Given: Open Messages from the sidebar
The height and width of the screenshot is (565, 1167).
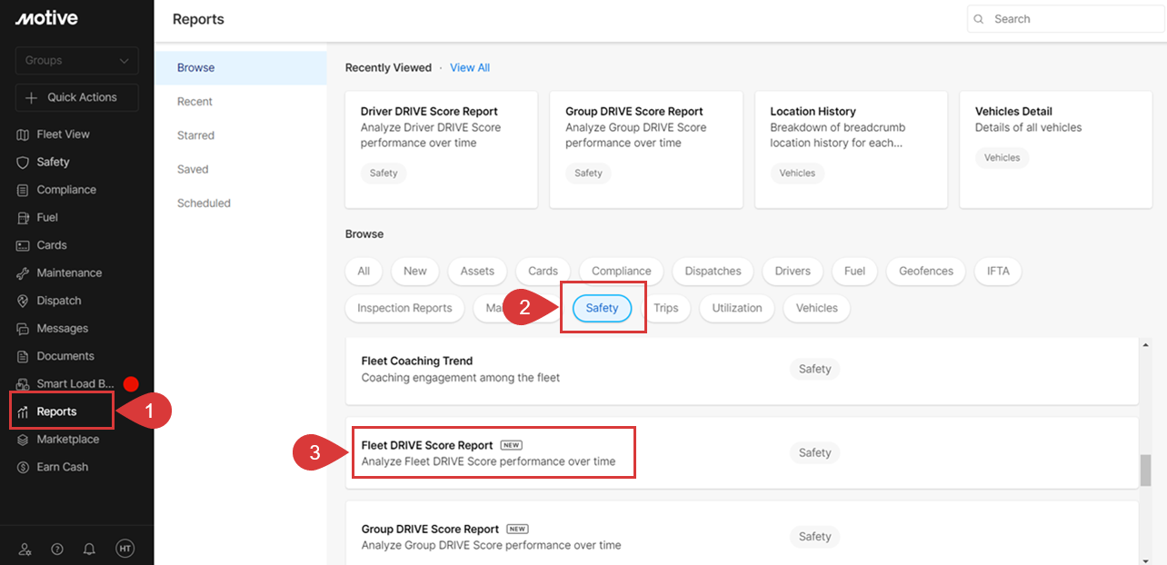Looking at the screenshot, I should [63, 328].
